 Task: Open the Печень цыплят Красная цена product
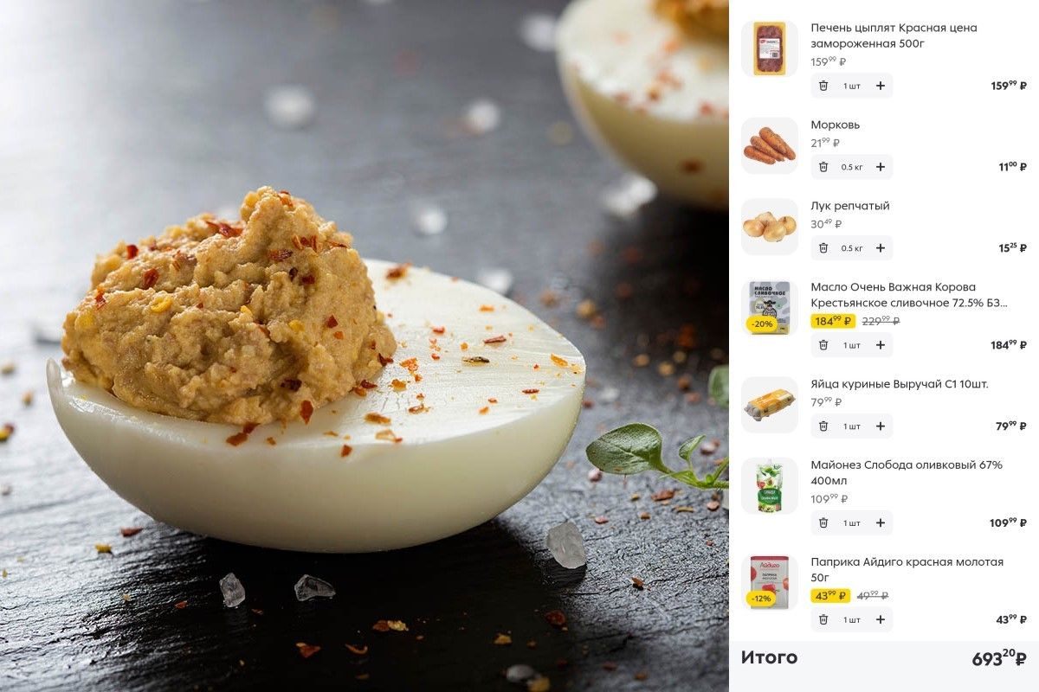[894, 35]
